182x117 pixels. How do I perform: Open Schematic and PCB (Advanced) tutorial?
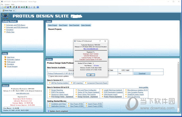(x=17, y=27)
